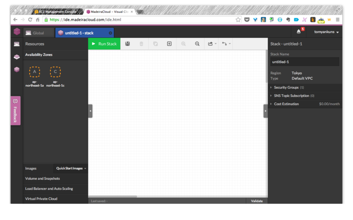Click the bookmark star icon
Screen dimensions: 353x220
pyautogui.click(x=238, y=19)
